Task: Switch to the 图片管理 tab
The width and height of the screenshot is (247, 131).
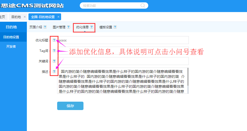Action: pyautogui.click(x=59, y=27)
